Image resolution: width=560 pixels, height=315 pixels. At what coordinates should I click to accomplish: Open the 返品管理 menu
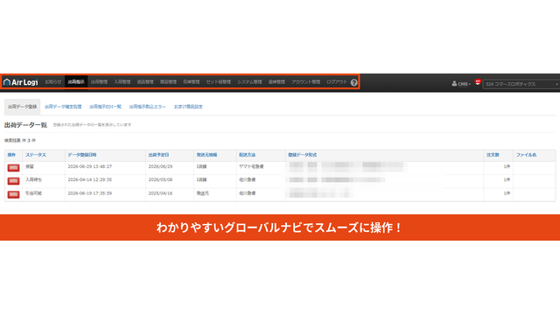click(x=145, y=81)
